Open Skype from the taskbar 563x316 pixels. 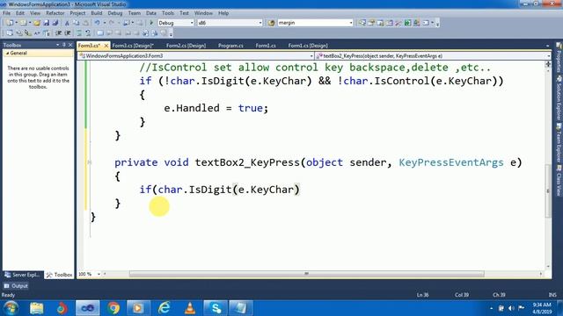(216, 308)
